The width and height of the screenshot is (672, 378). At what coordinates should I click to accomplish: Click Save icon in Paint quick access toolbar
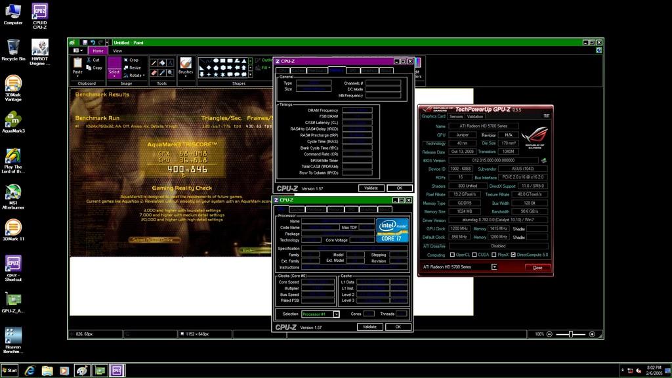(85, 43)
